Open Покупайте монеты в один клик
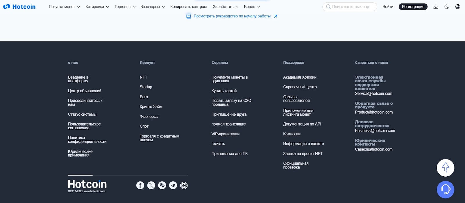This screenshot has height=203, width=465. tap(230, 79)
